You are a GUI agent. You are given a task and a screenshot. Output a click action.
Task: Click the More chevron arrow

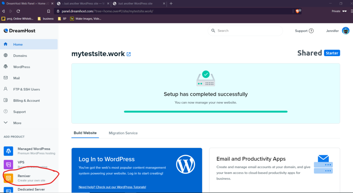pos(6,123)
